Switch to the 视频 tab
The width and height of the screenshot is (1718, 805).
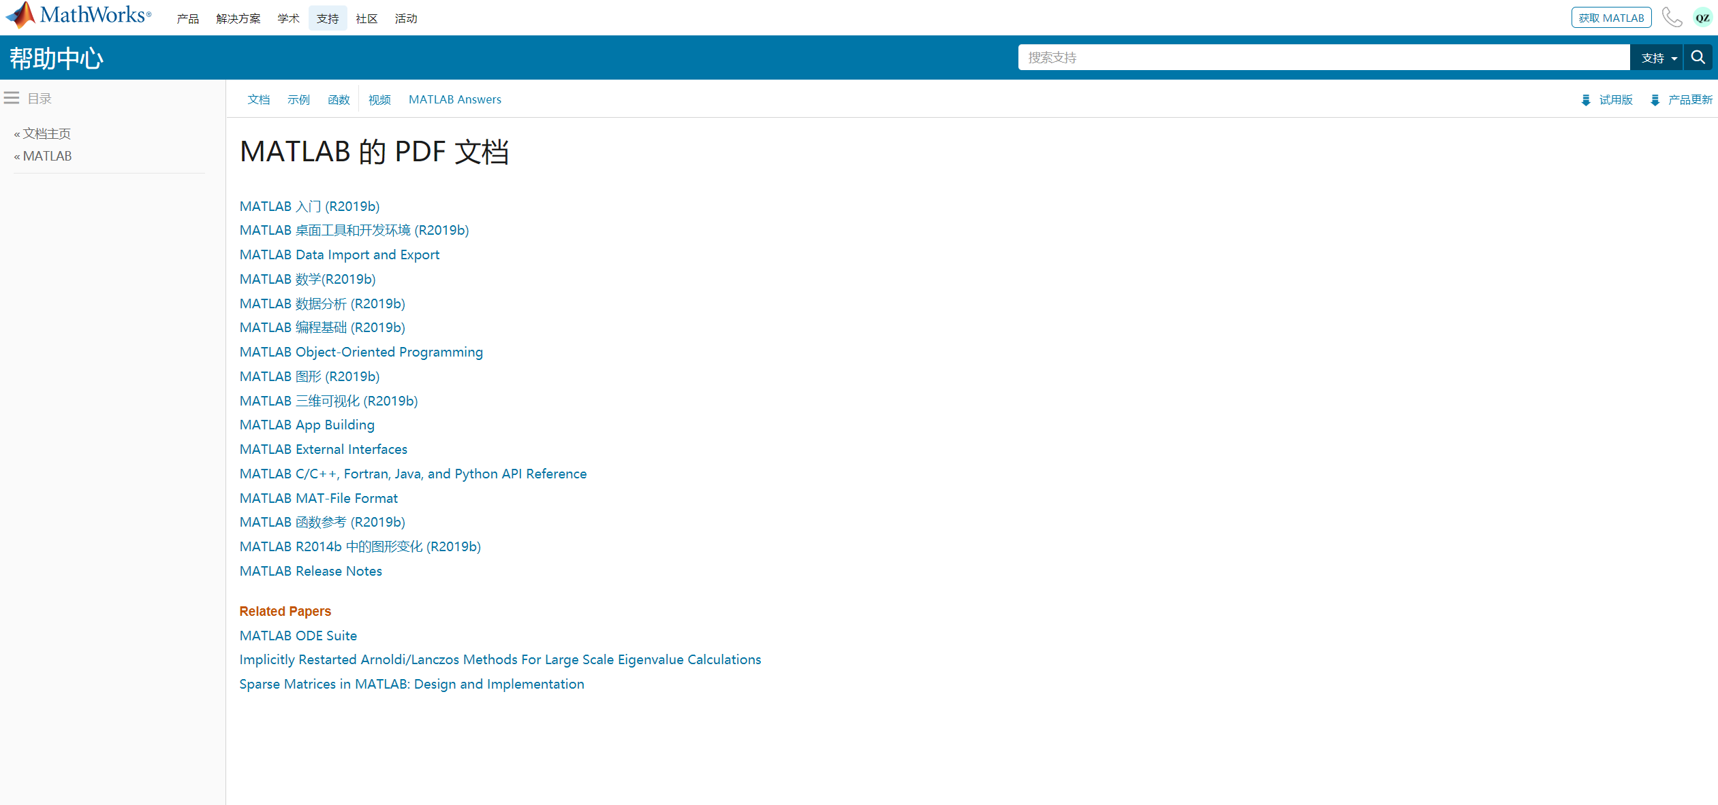[x=379, y=99]
